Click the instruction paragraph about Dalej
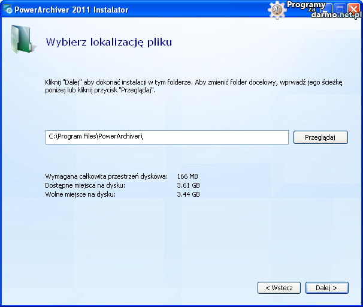 (193, 86)
